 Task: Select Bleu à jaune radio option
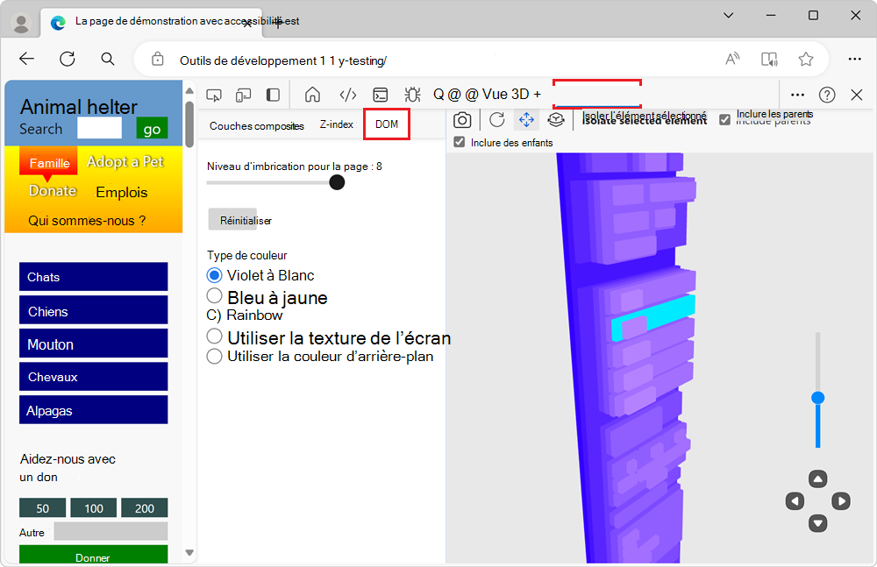pos(214,295)
